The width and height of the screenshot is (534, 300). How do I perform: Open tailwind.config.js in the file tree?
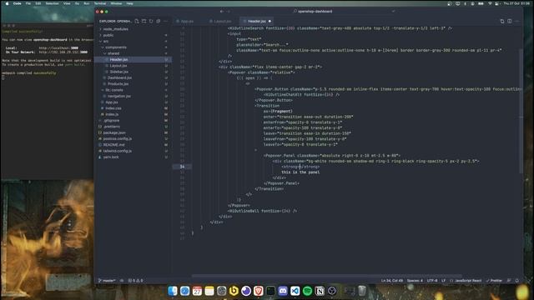coord(133,151)
